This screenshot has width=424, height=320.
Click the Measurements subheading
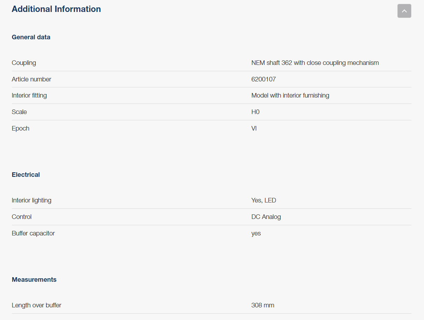click(34, 280)
